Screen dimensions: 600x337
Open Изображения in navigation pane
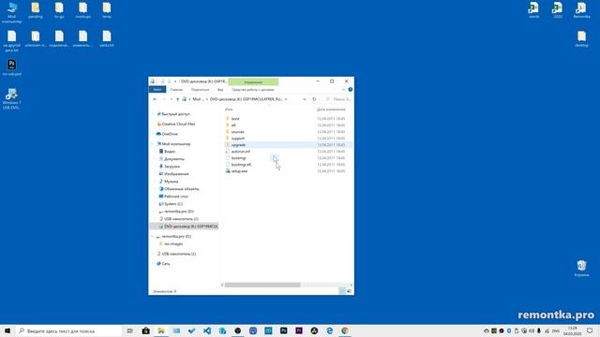(173, 174)
